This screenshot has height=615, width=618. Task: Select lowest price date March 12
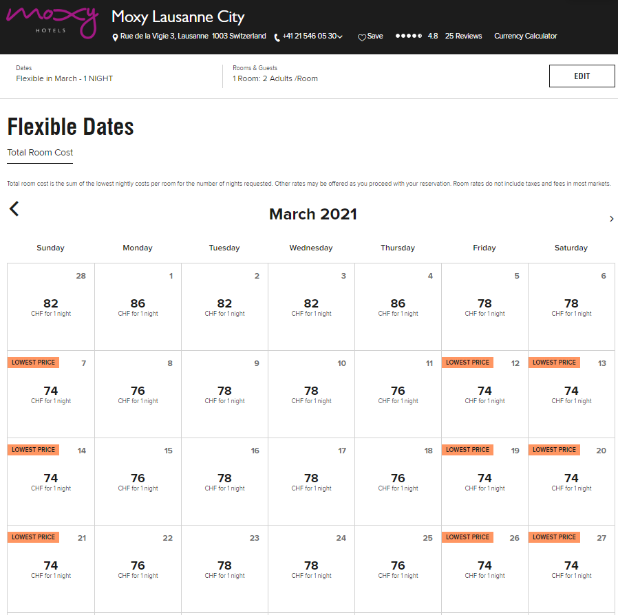[x=484, y=394]
